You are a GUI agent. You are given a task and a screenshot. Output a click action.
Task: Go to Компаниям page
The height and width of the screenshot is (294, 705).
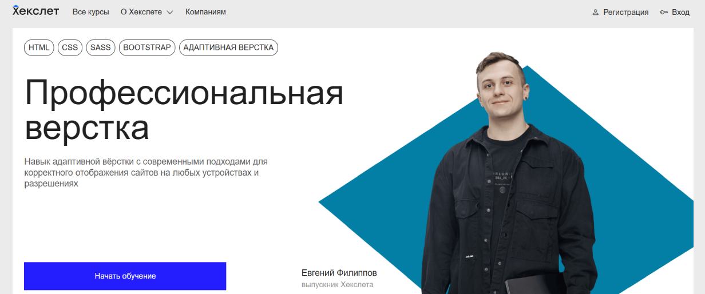[205, 12]
